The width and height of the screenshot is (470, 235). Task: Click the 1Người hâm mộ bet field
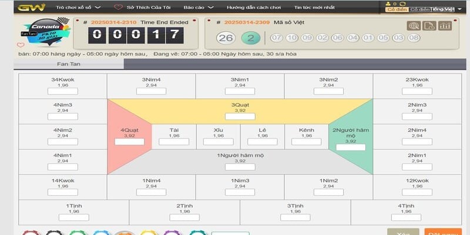(x=240, y=167)
